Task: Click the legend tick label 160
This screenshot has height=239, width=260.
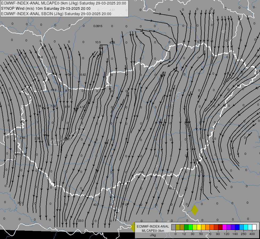Action: point(235,234)
